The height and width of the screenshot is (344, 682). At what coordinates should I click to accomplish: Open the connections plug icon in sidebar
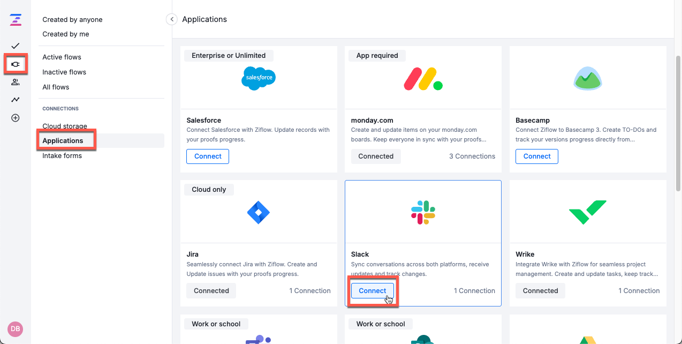pyautogui.click(x=15, y=64)
